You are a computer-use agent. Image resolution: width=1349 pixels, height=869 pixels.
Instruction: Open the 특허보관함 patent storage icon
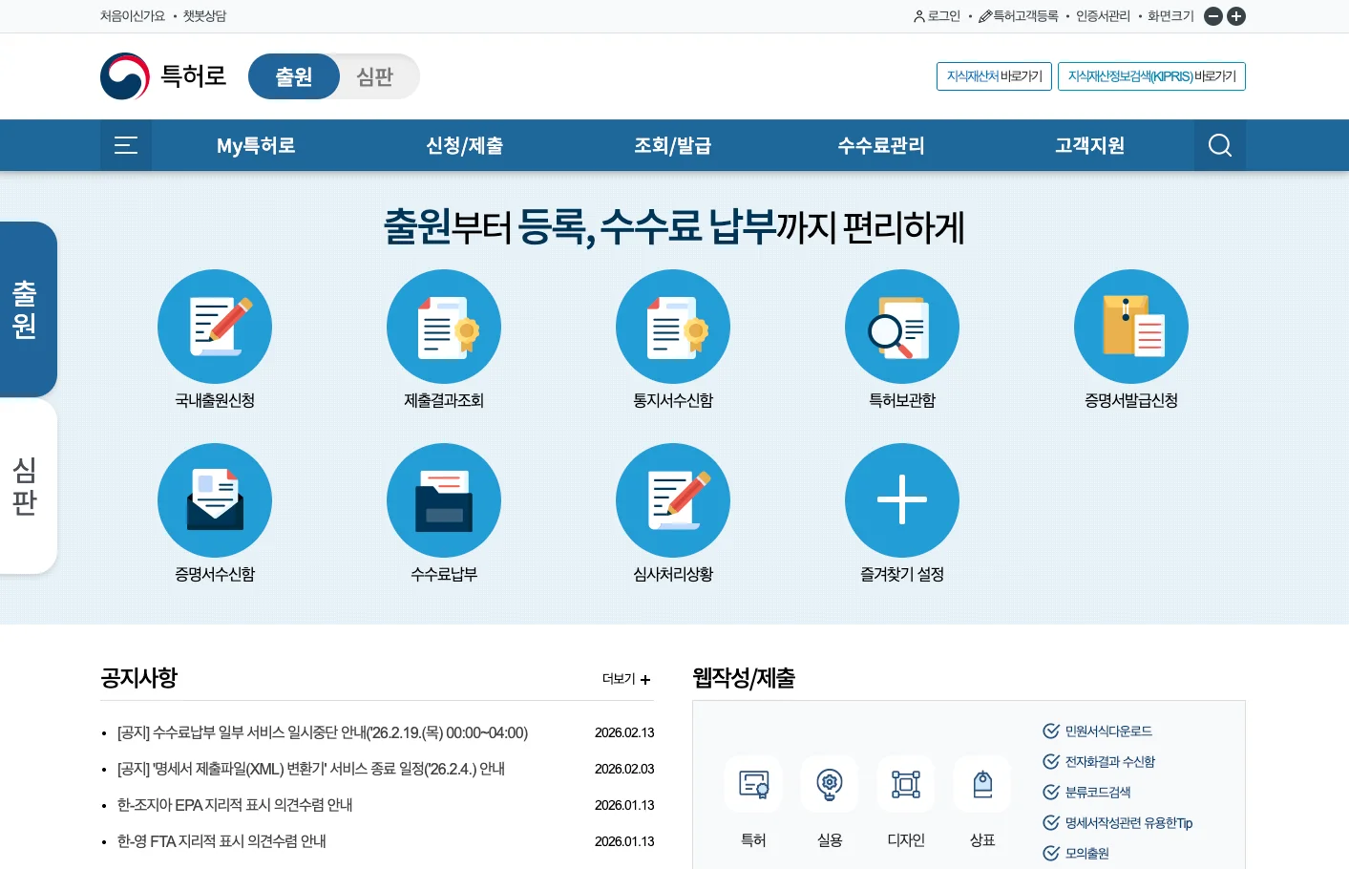tap(902, 326)
